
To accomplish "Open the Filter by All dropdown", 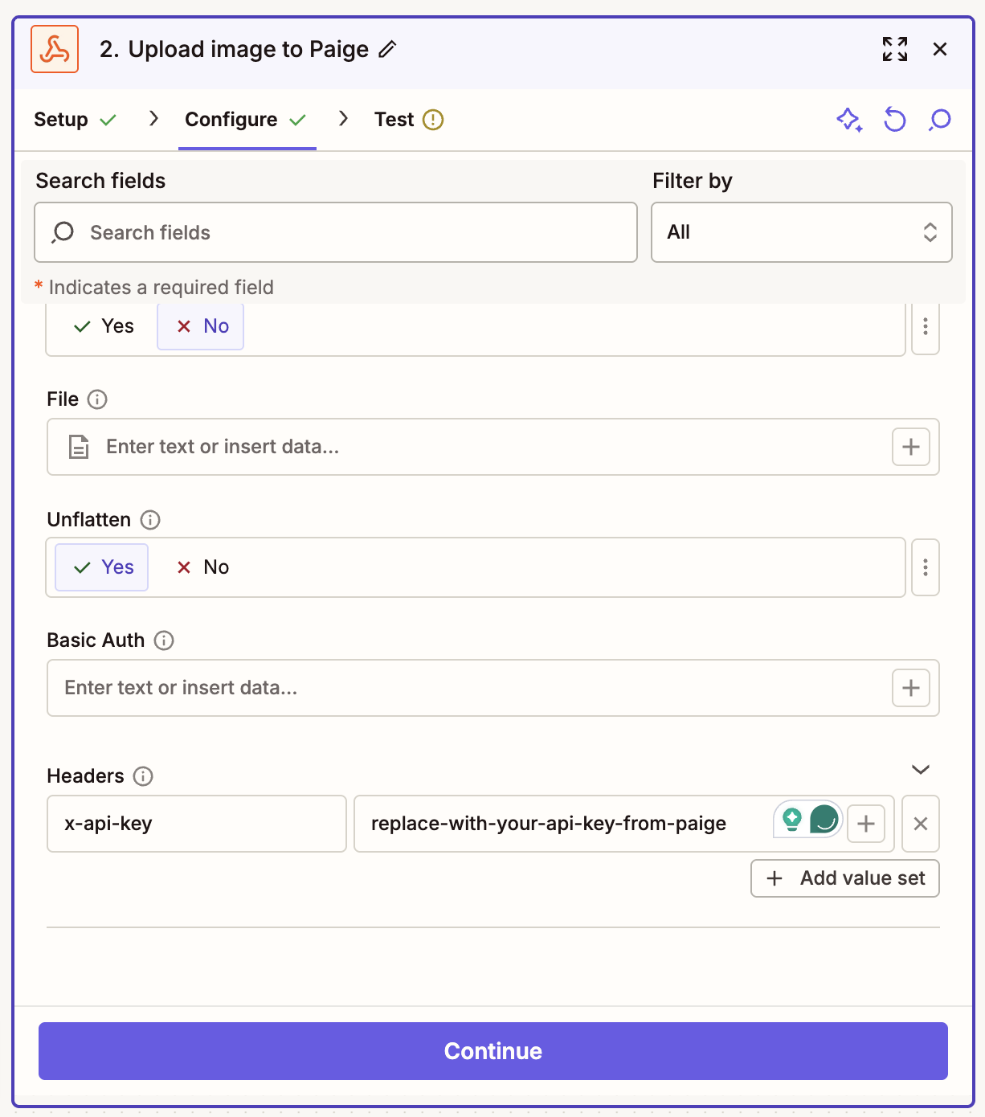I will pos(802,232).
